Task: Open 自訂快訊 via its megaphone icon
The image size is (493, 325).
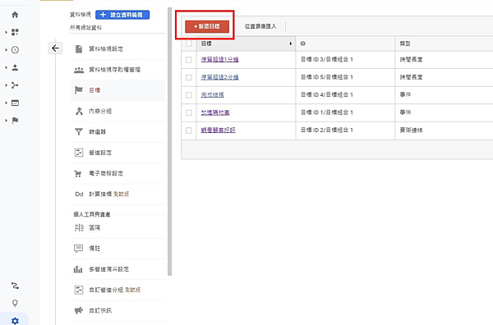Action: [x=79, y=310]
